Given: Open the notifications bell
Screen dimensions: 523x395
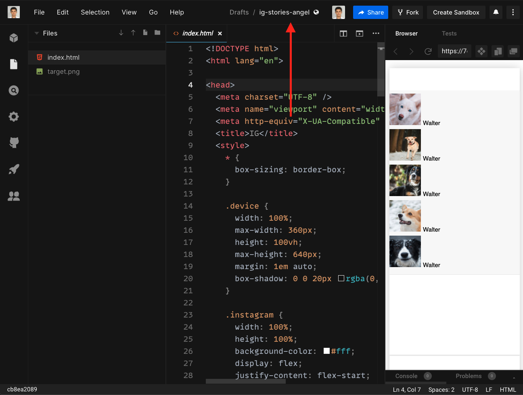Looking at the screenshot, I should point(496,12).
